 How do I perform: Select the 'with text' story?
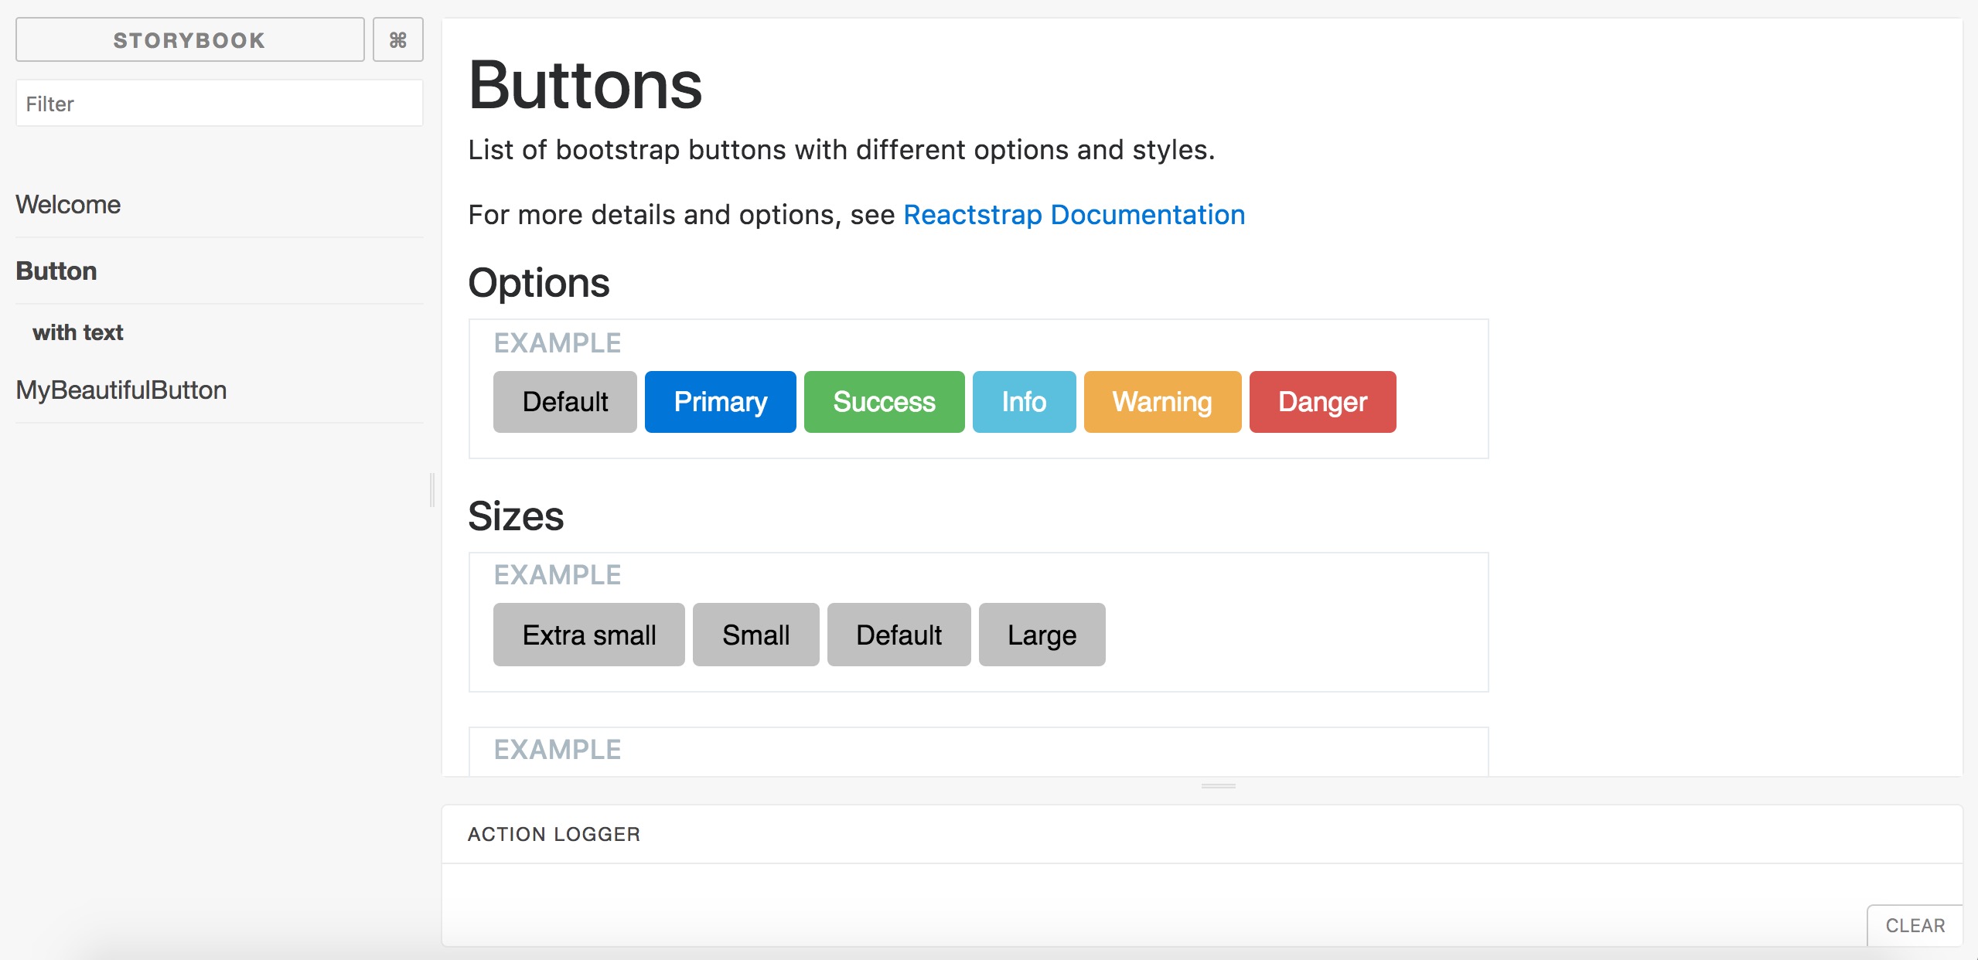pyautogui.click(x=77, y=332)
